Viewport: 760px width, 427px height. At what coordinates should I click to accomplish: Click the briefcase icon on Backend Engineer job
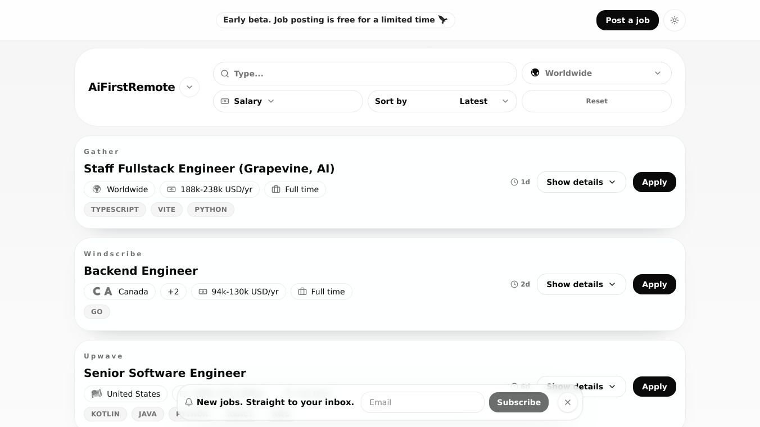pyautogui.click(x=302, y=292)
